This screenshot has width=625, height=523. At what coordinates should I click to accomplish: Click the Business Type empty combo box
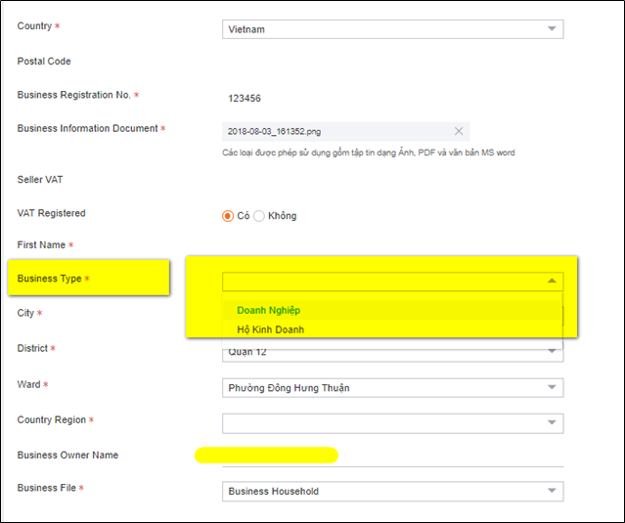[x=381, y=282]
